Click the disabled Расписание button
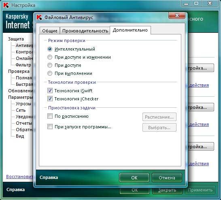The height and width of the screenshot is (200, 221). 159,117
